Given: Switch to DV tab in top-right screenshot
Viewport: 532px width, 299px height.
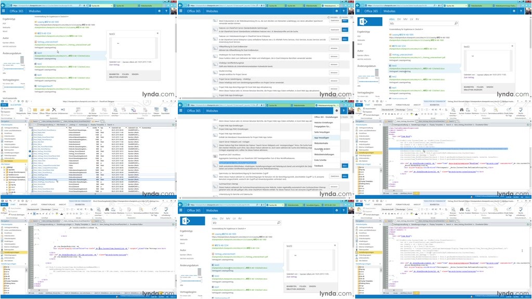Looking at the screenshot, I should [x=399, y=19].
